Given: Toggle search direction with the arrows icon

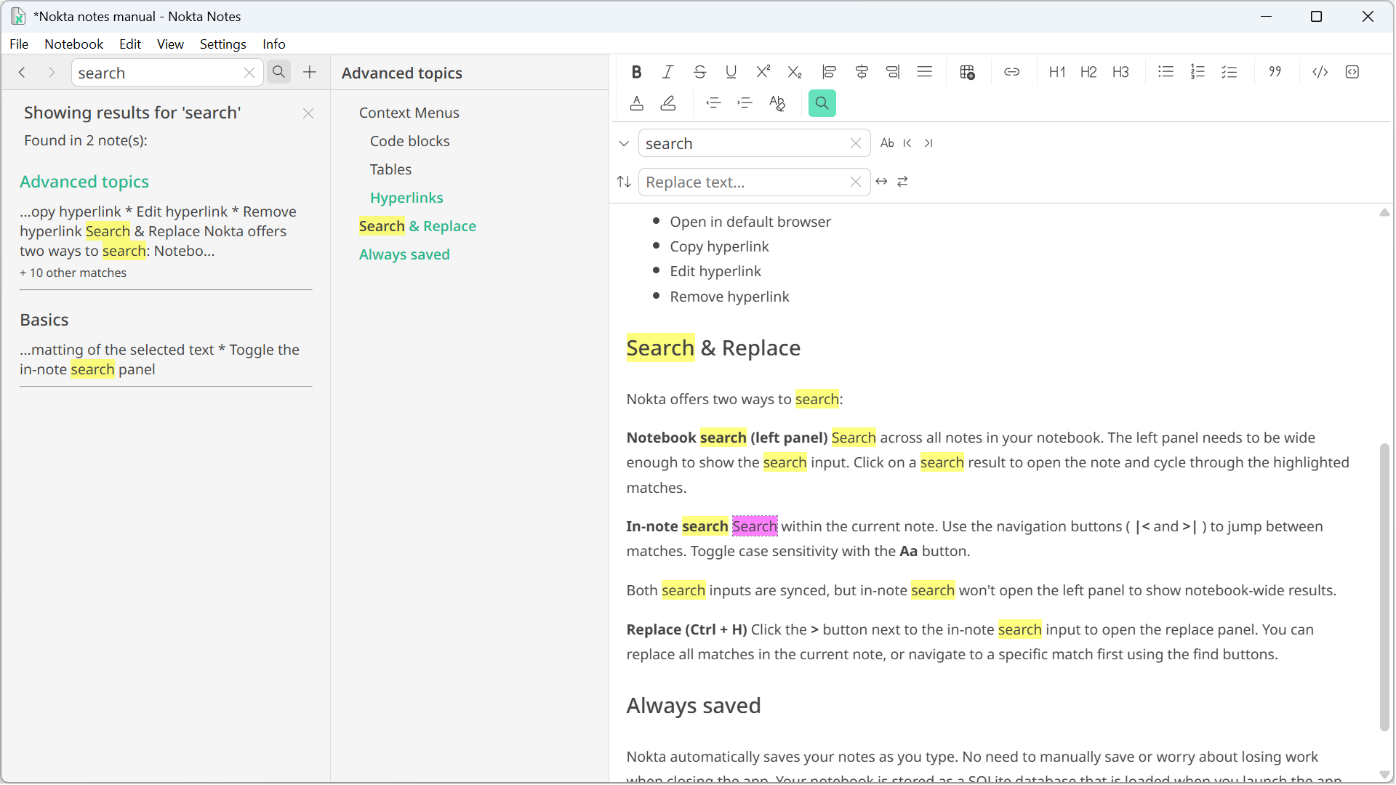Looking at the screenshot, I should 624,182.
